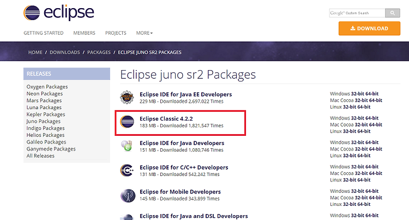Open the MEMBERS menu item

pos(84,33)
